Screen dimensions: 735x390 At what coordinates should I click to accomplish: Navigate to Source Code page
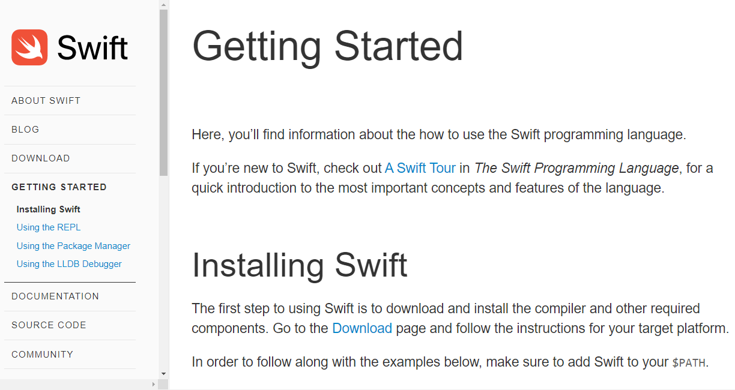tap(49, 325)
